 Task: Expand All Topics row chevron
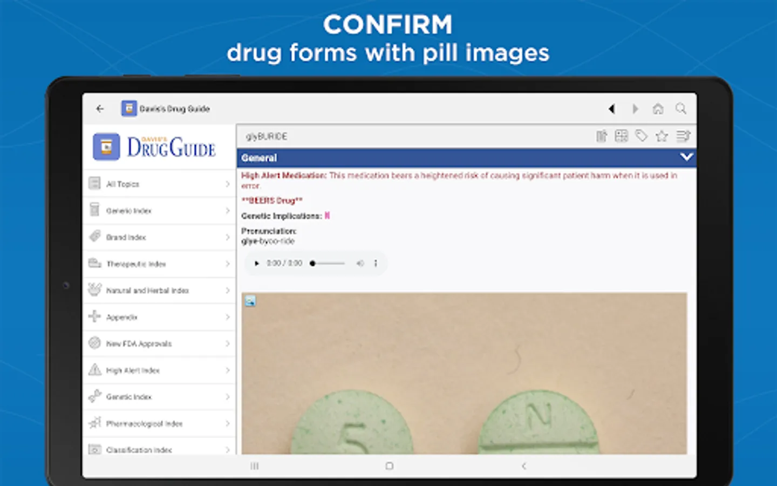pos(227,184)
